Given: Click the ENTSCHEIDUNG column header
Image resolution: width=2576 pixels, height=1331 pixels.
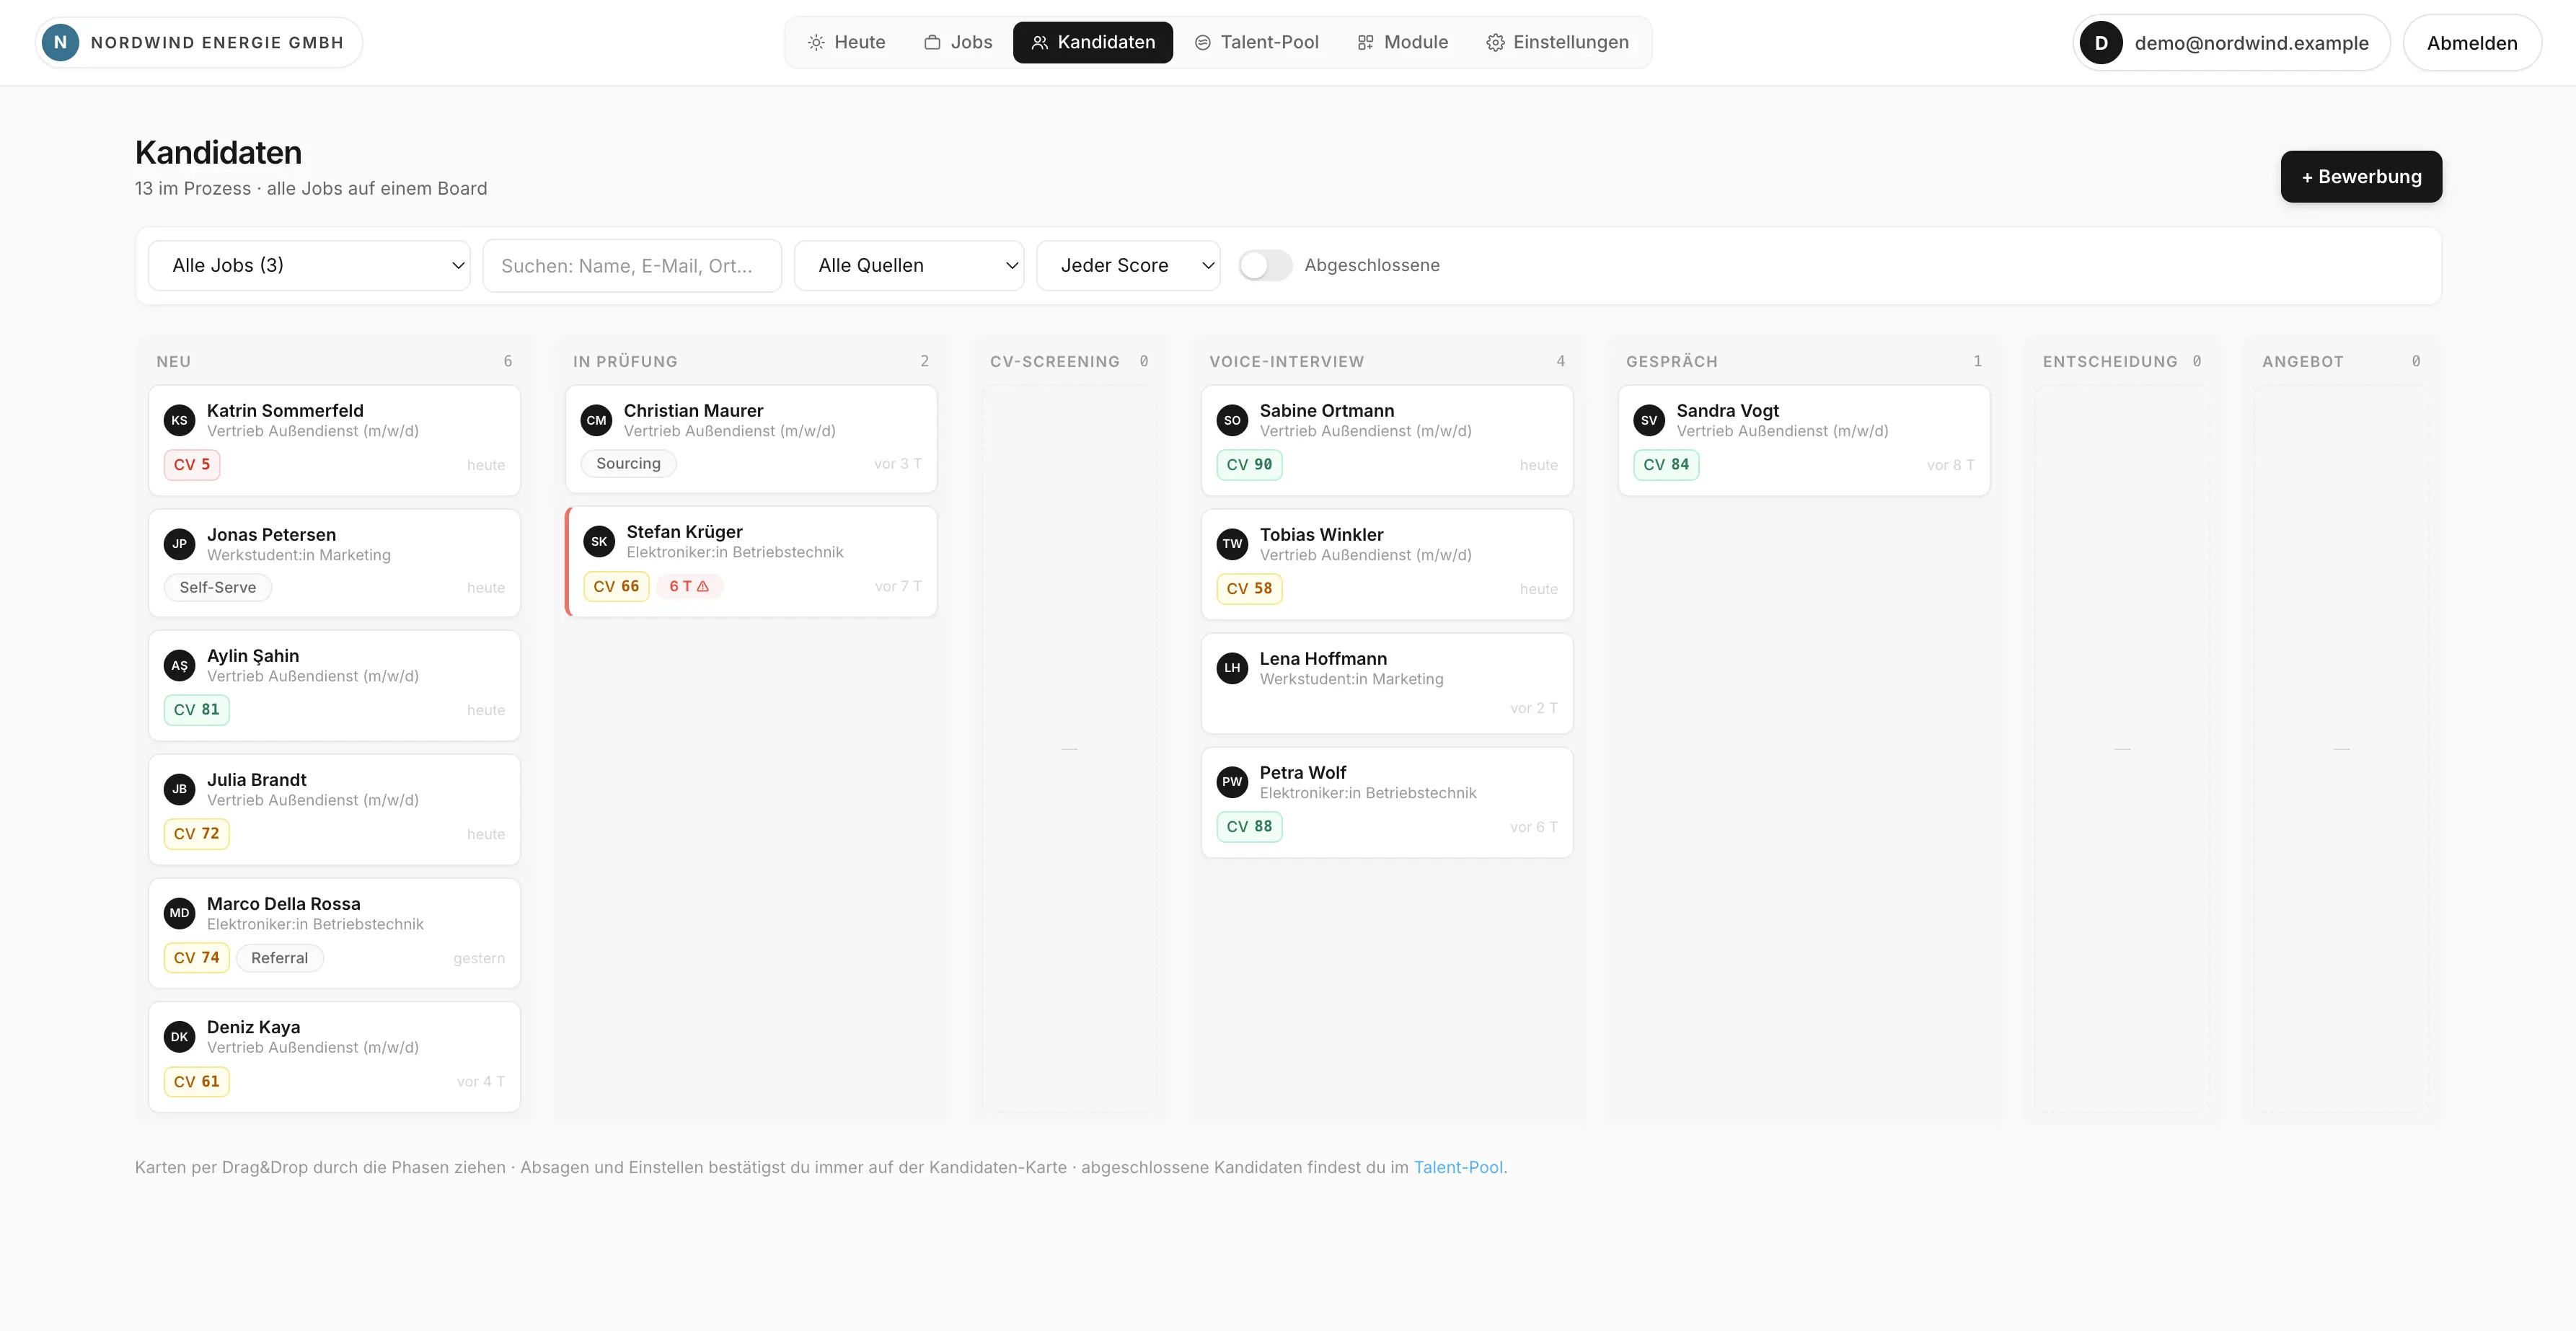Looking at the screenshot, I should (2110, 361).
